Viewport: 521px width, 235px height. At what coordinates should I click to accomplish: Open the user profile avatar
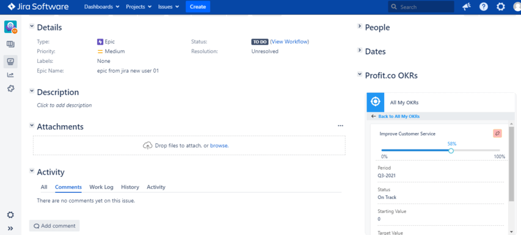tap(517, 7)
